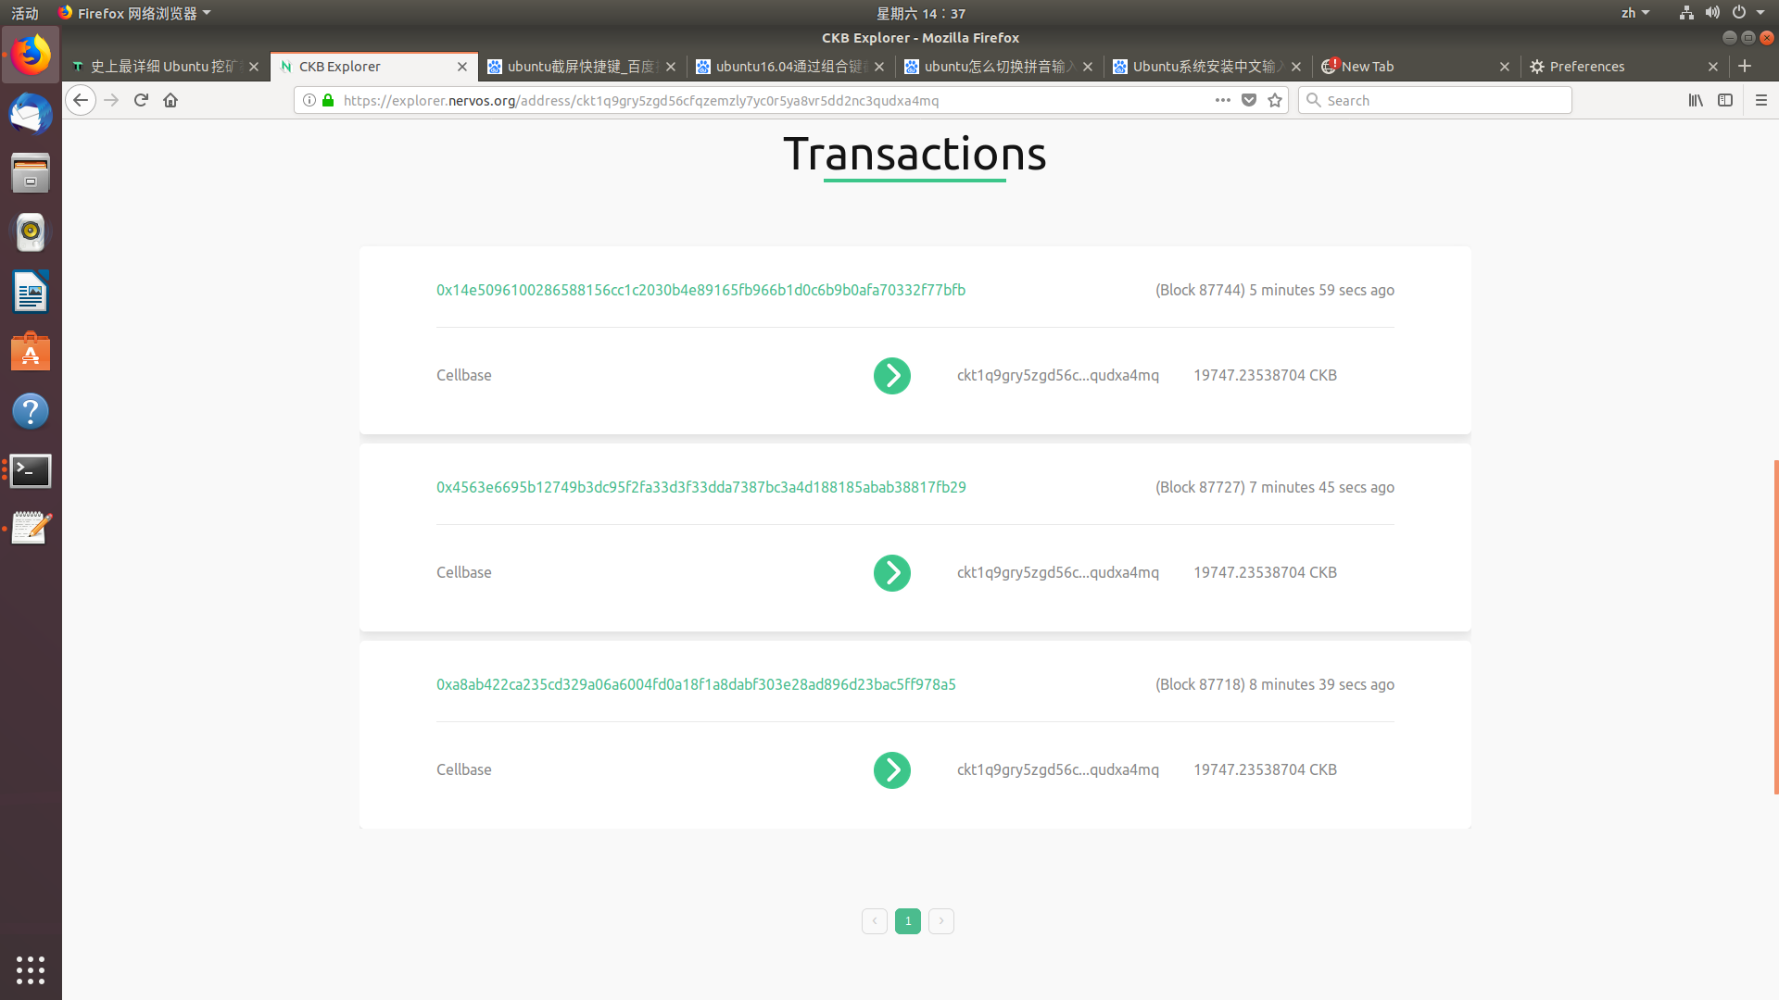Open the clock calendar in top bar
This screenshot has height=1000, width=1779.
click(921, 13)
